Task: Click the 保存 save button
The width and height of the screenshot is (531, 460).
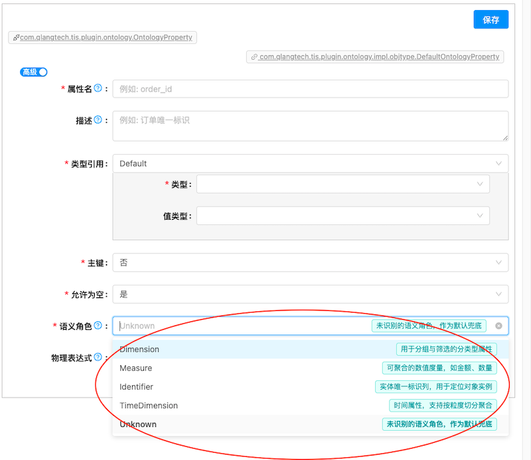Action: tap(491, 20)
